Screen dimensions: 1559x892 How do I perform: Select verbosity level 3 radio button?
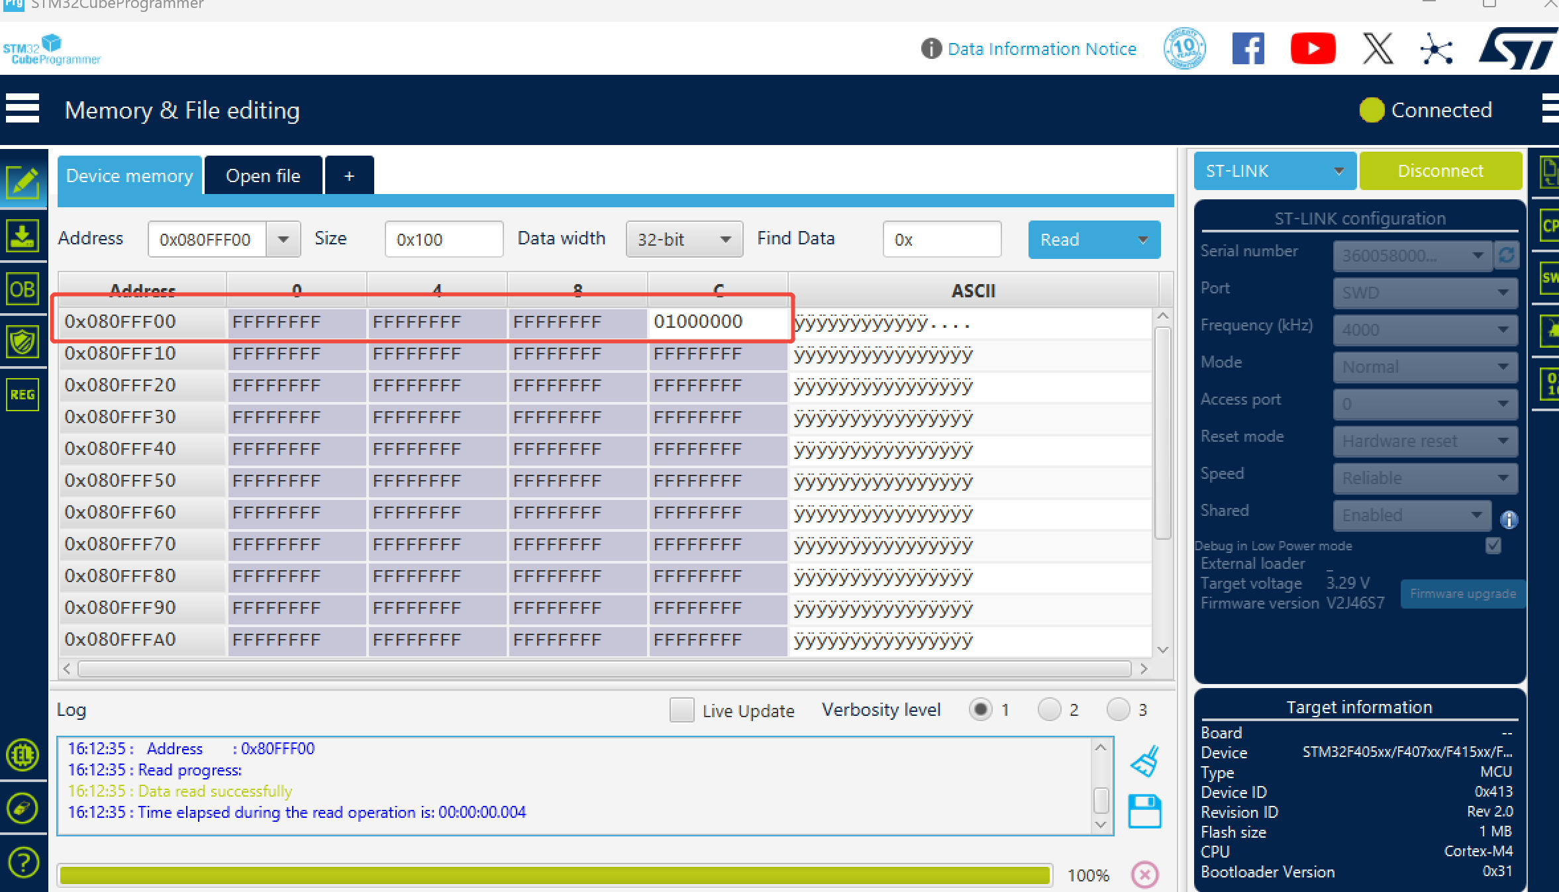pyautogui.click(x=1118, y=710)
